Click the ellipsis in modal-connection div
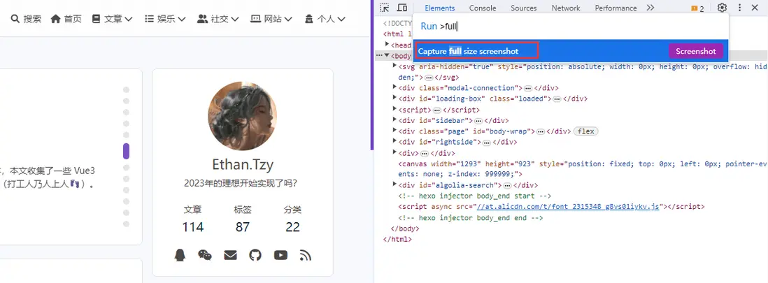768x283 pixels. pyautogui.click(x=528, y=88)
